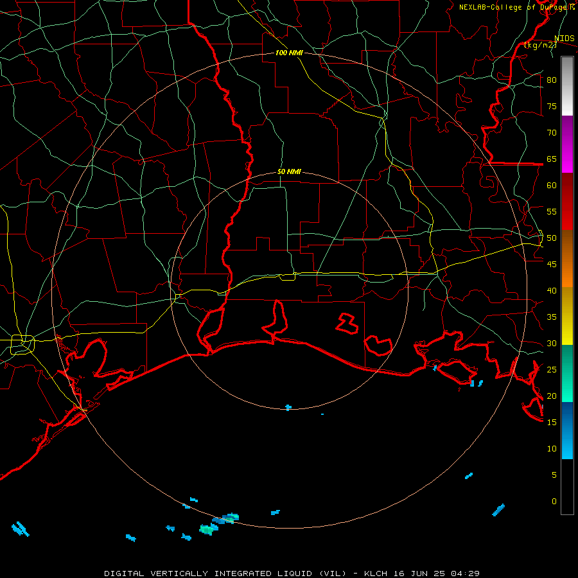Pick the gray-white band of the VIL scale

click(x=567, y=86)
